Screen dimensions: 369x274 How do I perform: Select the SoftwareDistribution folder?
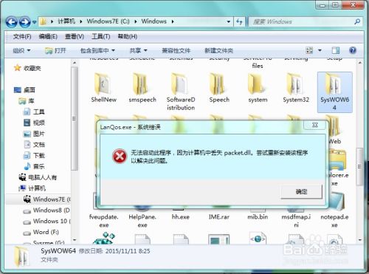coord(181,92)
